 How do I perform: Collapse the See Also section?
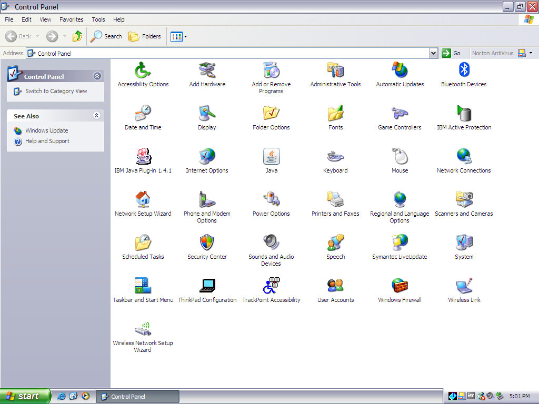(97, 116)
